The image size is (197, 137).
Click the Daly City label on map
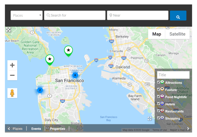coord(51,120)
